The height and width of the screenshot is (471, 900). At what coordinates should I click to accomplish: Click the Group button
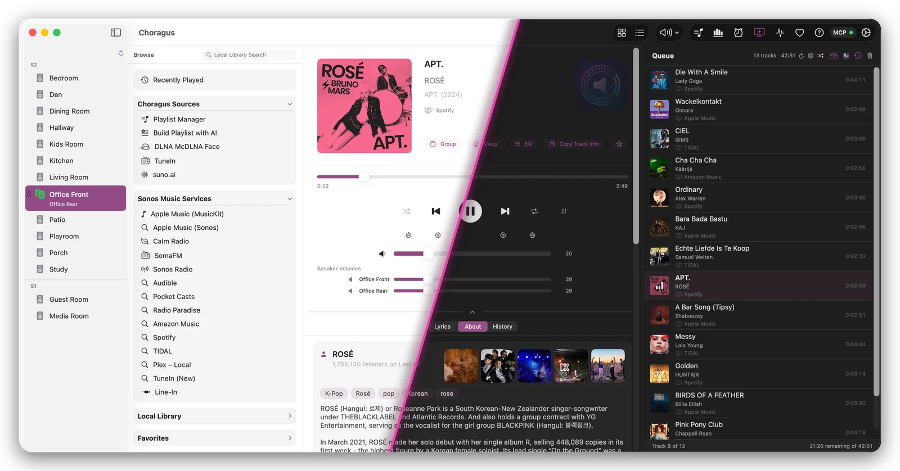pos(443,144)
